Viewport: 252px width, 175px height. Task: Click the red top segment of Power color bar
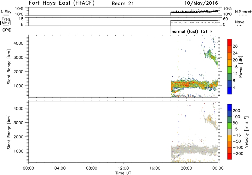point(230,42)
